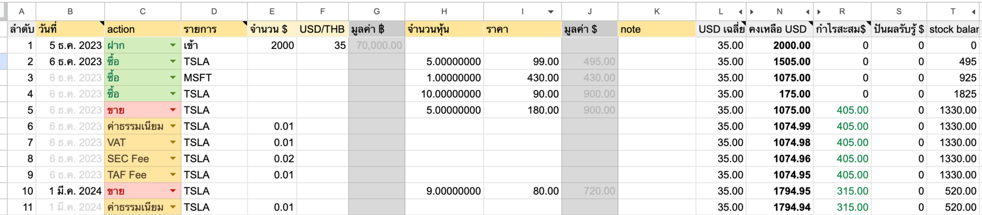This screenshot has height=215, width=982.
Task: Select the USD/THB cell containing 35
Action: [x=323, y=46]
